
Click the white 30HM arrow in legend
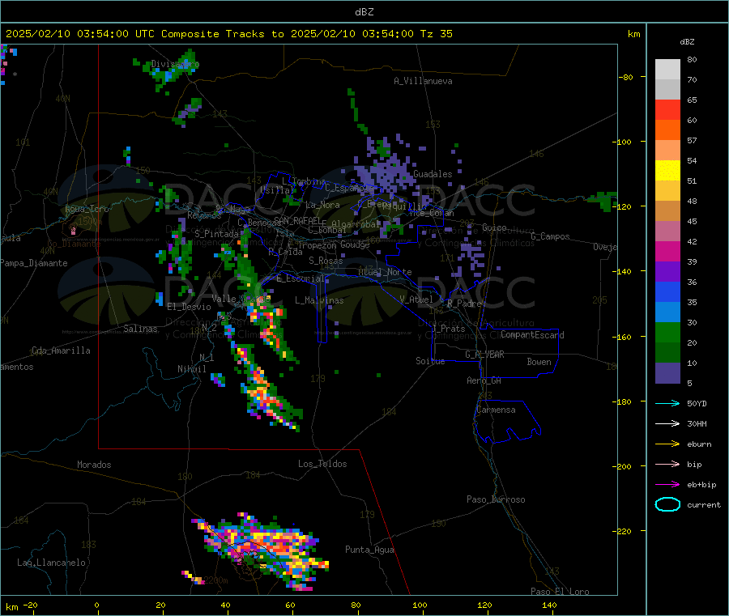pos(667,423)
